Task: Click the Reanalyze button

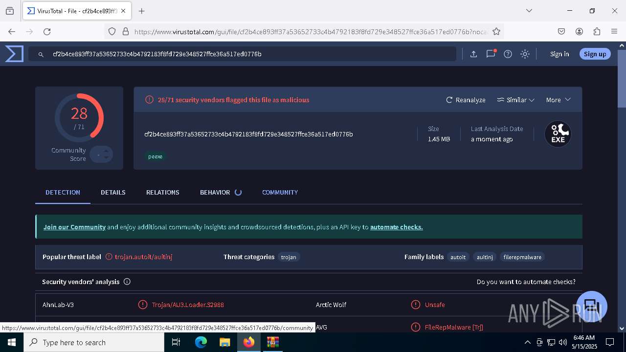Action: (466, 100)
